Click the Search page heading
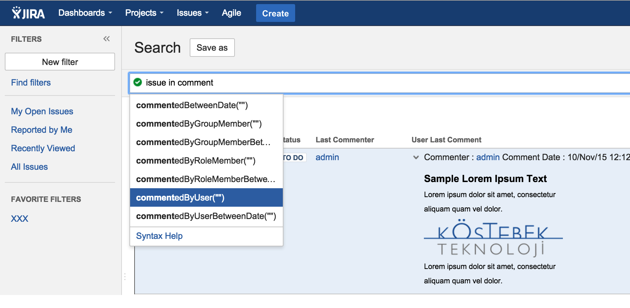The image size is (630, 308). coord(157,48)
